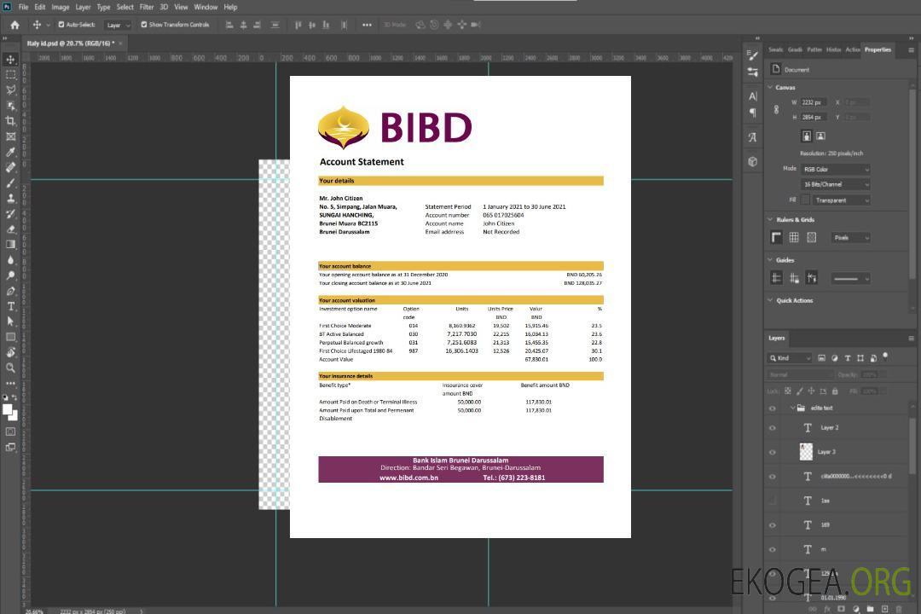
Task: Select the Brush tool
Action: click(x=10, y=182)
